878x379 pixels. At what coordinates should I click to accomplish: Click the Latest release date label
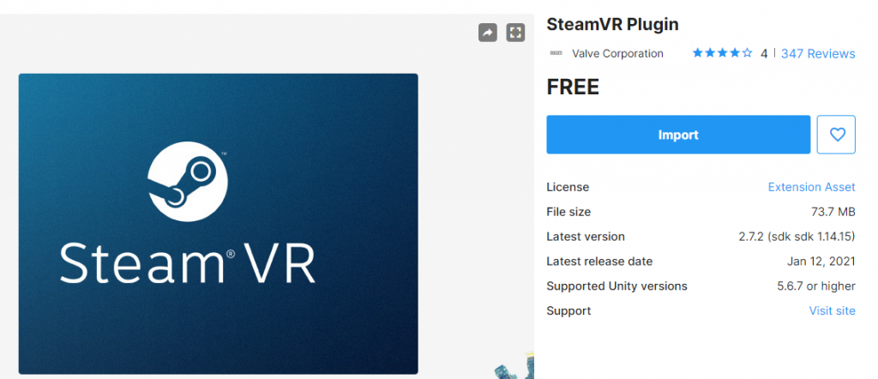[x=599, y=262]
